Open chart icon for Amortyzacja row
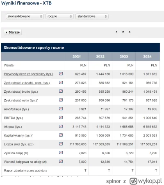This screenshot has width=164, height=185. pos(61,109)
